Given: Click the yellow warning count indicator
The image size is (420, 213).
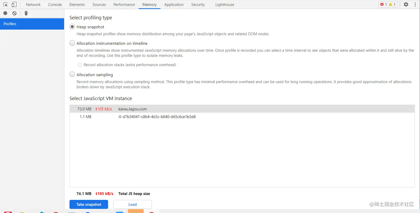Looking at the screenshot, I should coord(392,4).
